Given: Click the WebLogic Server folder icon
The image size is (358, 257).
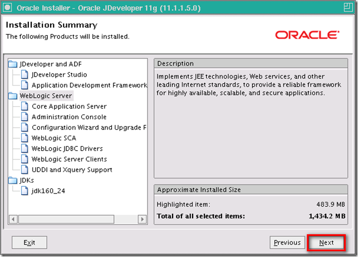Looking at the screenshot, I should click(x=13, y=96).
